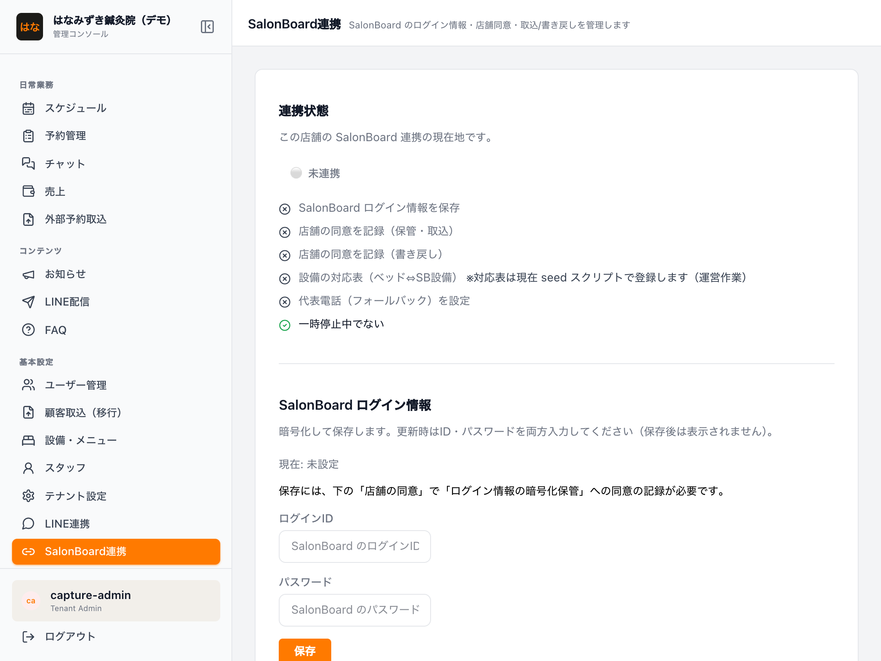Open 予約管理 in the sidebar
This screenshot has width=881, height=661.
[116, 136]
